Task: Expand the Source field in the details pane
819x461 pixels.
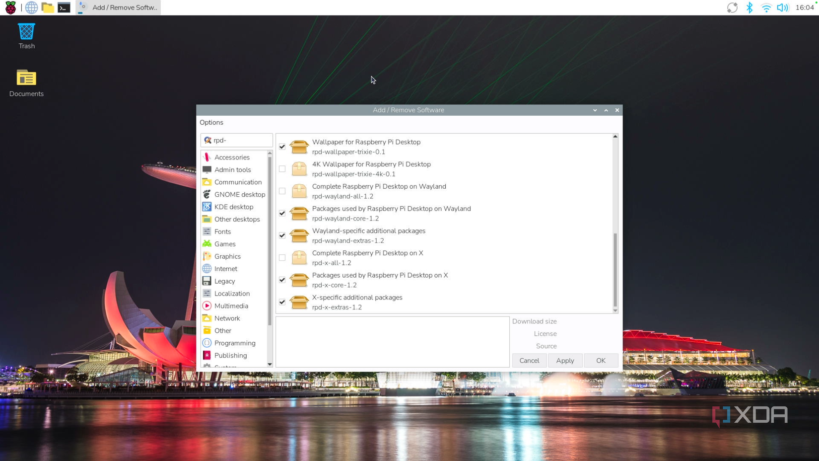Action: point(546,346)
